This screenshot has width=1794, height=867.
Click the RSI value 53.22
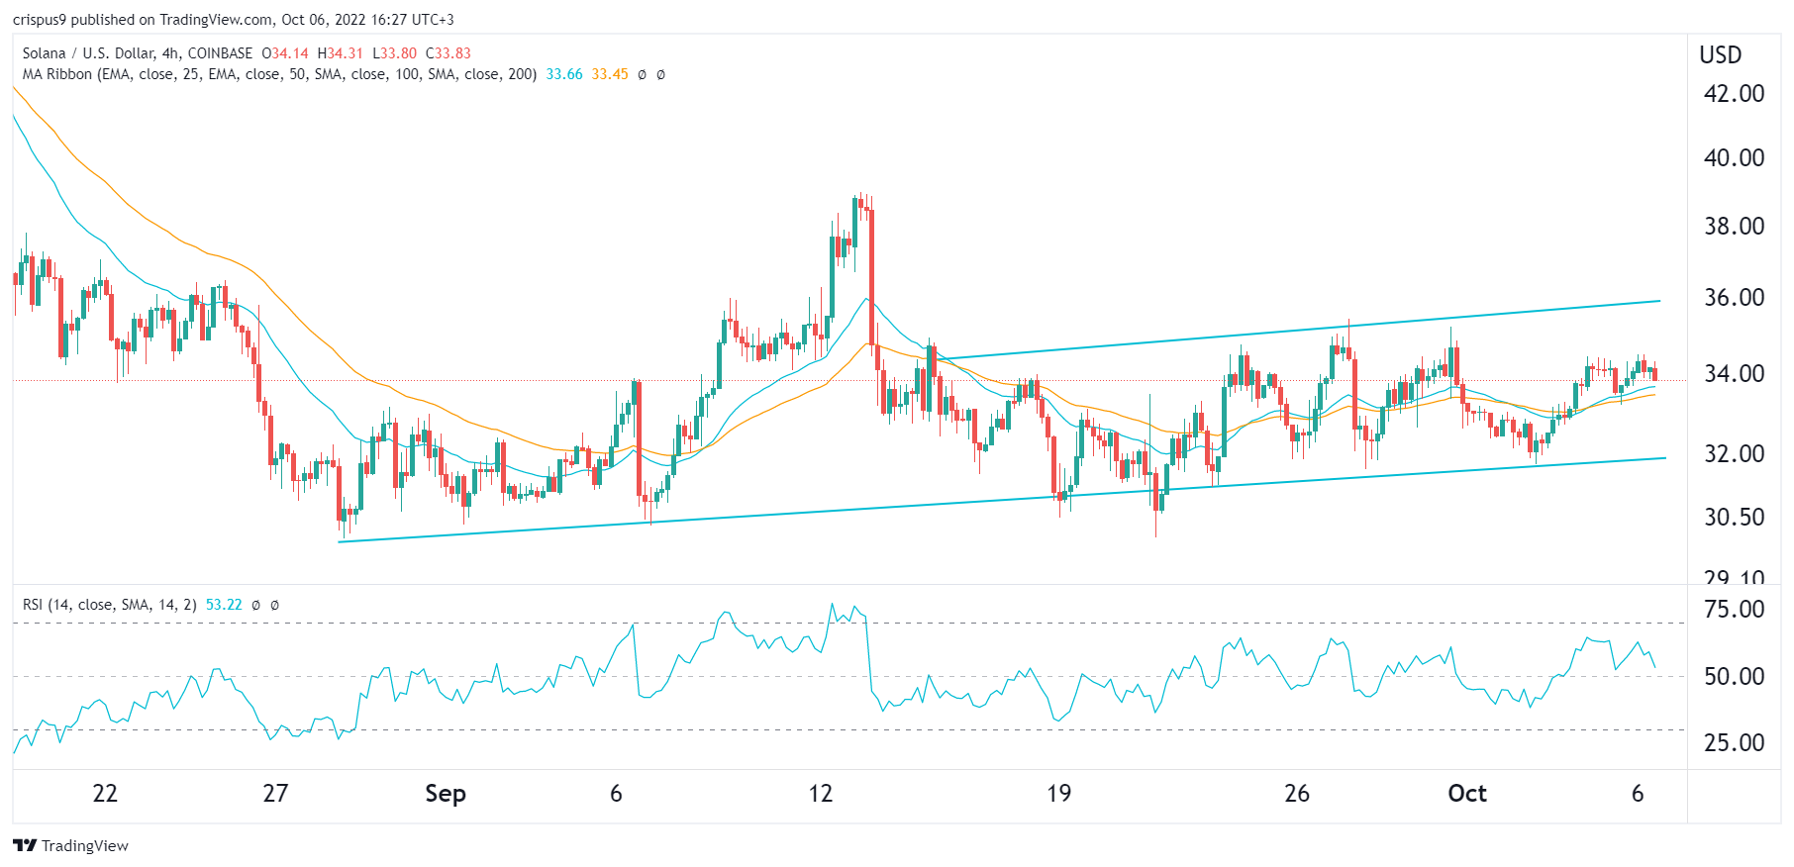[224, 605]
